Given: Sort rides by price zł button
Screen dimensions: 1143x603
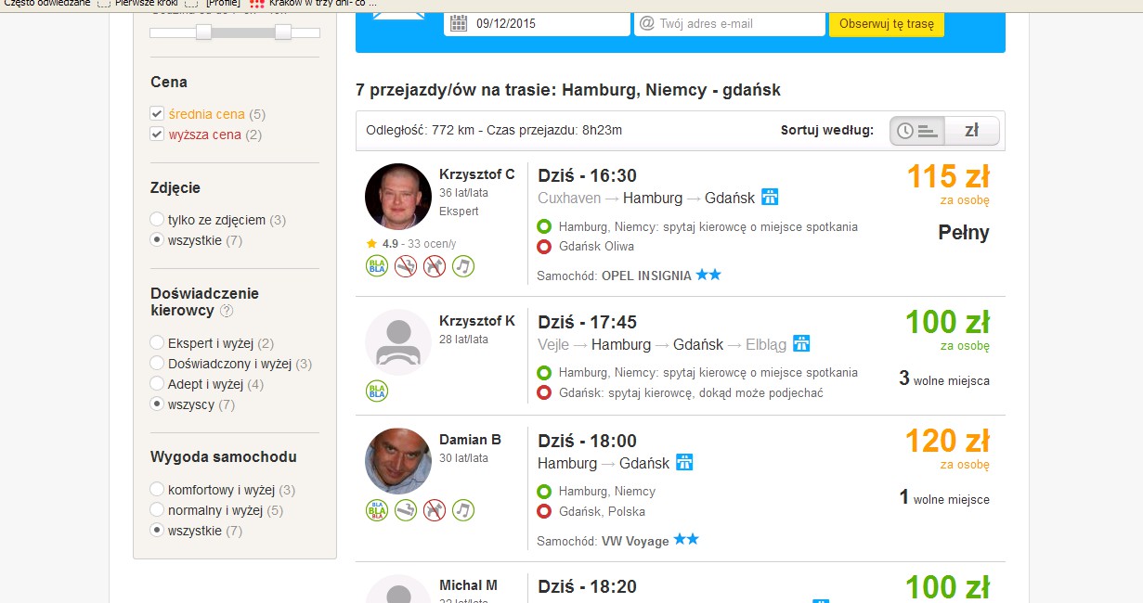Looking at the screenshot, I should click(x=971, y=131).
